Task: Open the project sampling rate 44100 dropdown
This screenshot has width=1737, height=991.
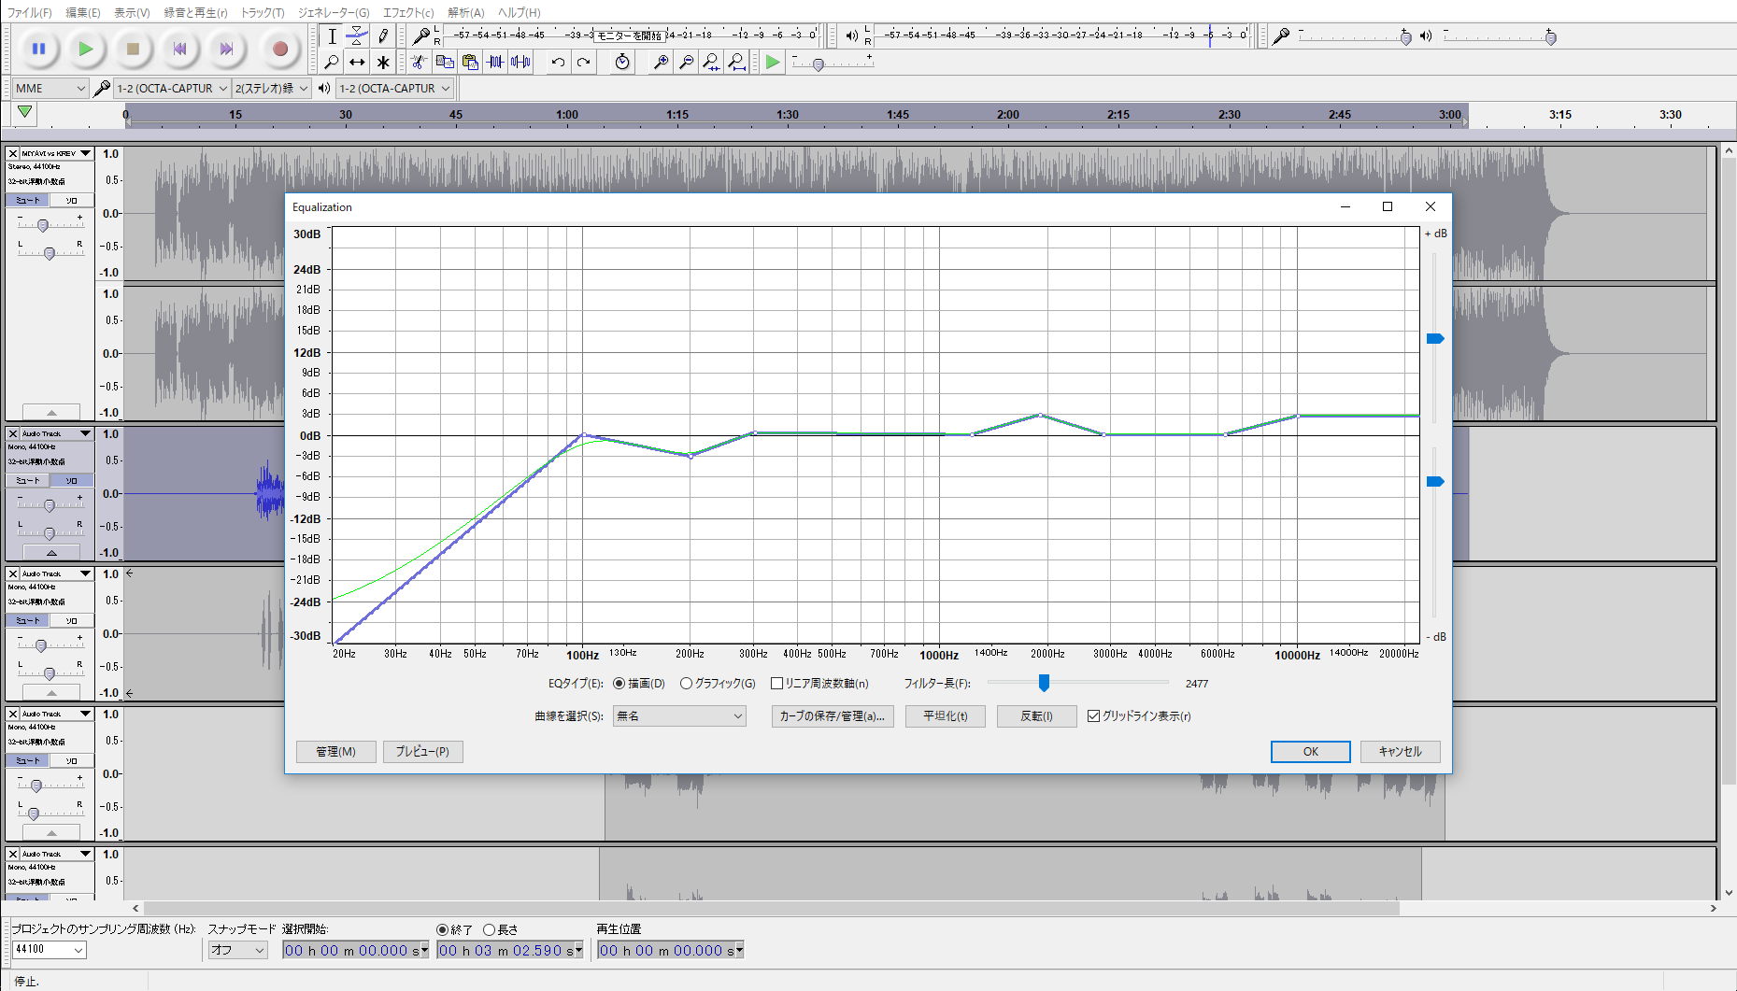Action: [50, 950]
